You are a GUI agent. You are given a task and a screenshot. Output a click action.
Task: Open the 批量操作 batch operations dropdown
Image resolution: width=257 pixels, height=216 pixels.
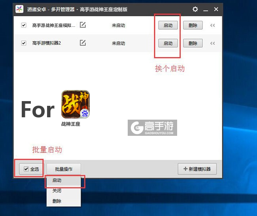(64, 169)
